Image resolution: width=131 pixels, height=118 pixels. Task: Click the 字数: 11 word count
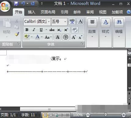[x=28, y=115]
